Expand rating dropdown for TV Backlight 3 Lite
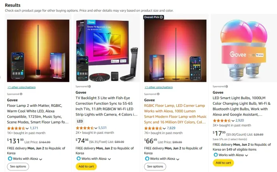 point(96,128)
